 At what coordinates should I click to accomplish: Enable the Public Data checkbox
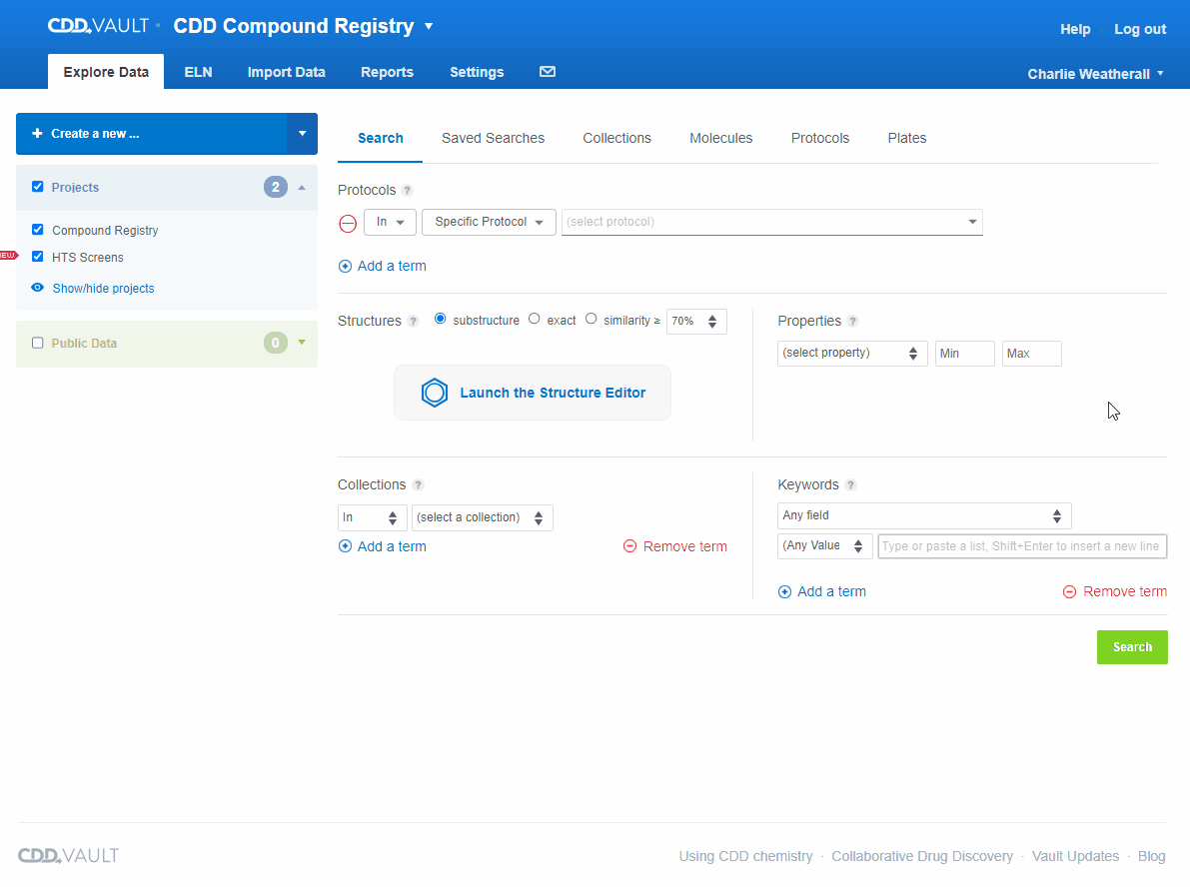point(37,343)
